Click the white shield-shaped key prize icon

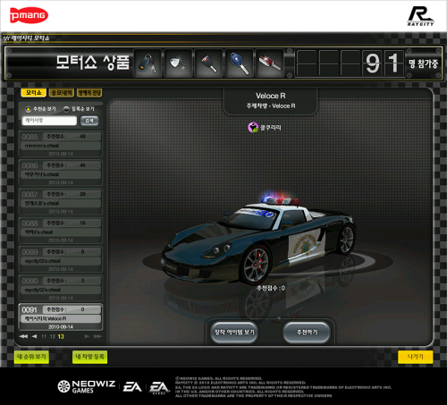pos(179,63)
